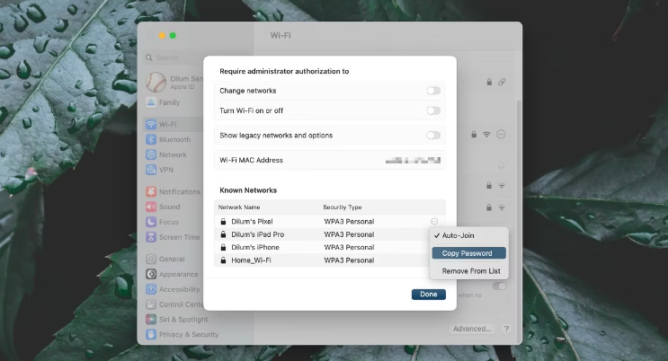Click the Wi-Fi MAC Address value
This screenshot has width=668, height=361.
[413, 161]
